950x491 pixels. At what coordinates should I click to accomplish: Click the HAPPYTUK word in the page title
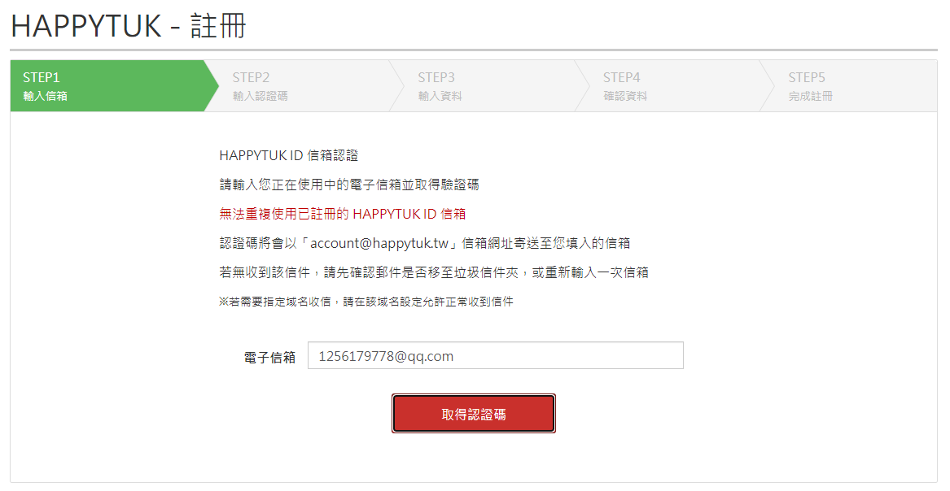pos(86,27)
